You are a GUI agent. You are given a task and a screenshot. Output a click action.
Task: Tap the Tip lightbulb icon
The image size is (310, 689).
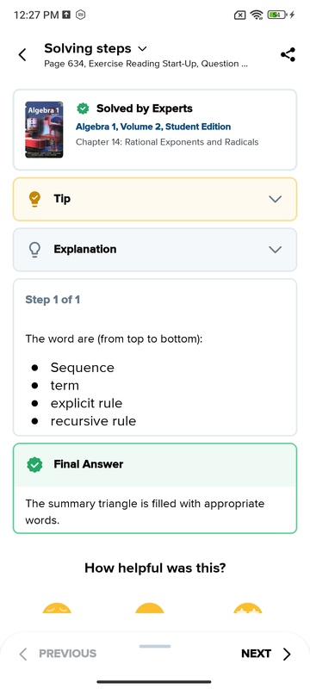34,199
